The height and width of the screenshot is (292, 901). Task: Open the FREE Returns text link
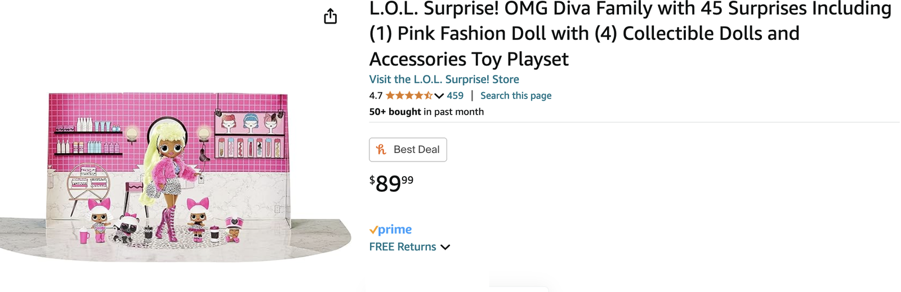point(403,247)
